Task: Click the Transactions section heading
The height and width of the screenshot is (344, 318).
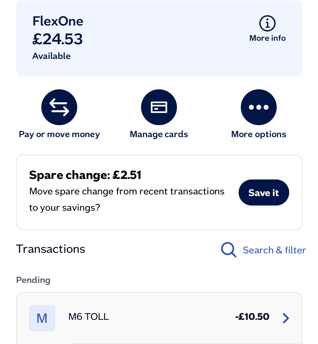Action: tap(51, 249)
